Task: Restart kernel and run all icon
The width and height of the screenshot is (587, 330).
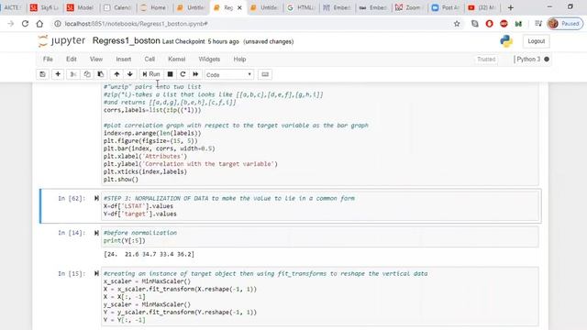Action: (x=195, y=74)
